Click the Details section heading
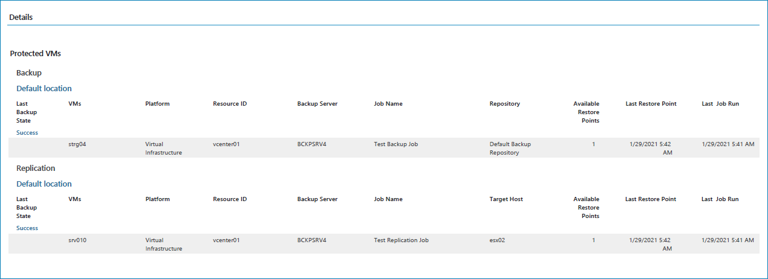 (x=21, y=18)
